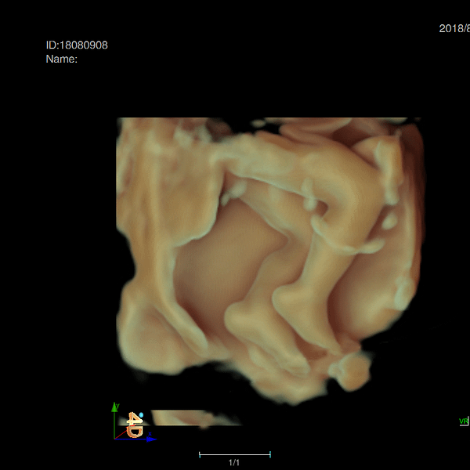Click the patient ID 18080908 text
Screen dimensions: 470x470
coord(77,45)
